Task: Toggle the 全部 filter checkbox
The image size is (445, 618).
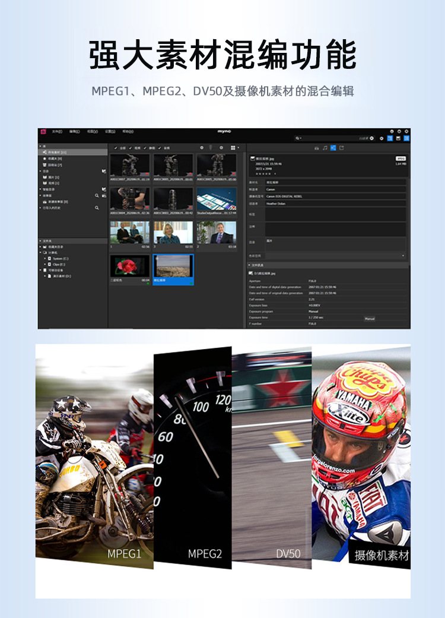Action: [116, 148]
